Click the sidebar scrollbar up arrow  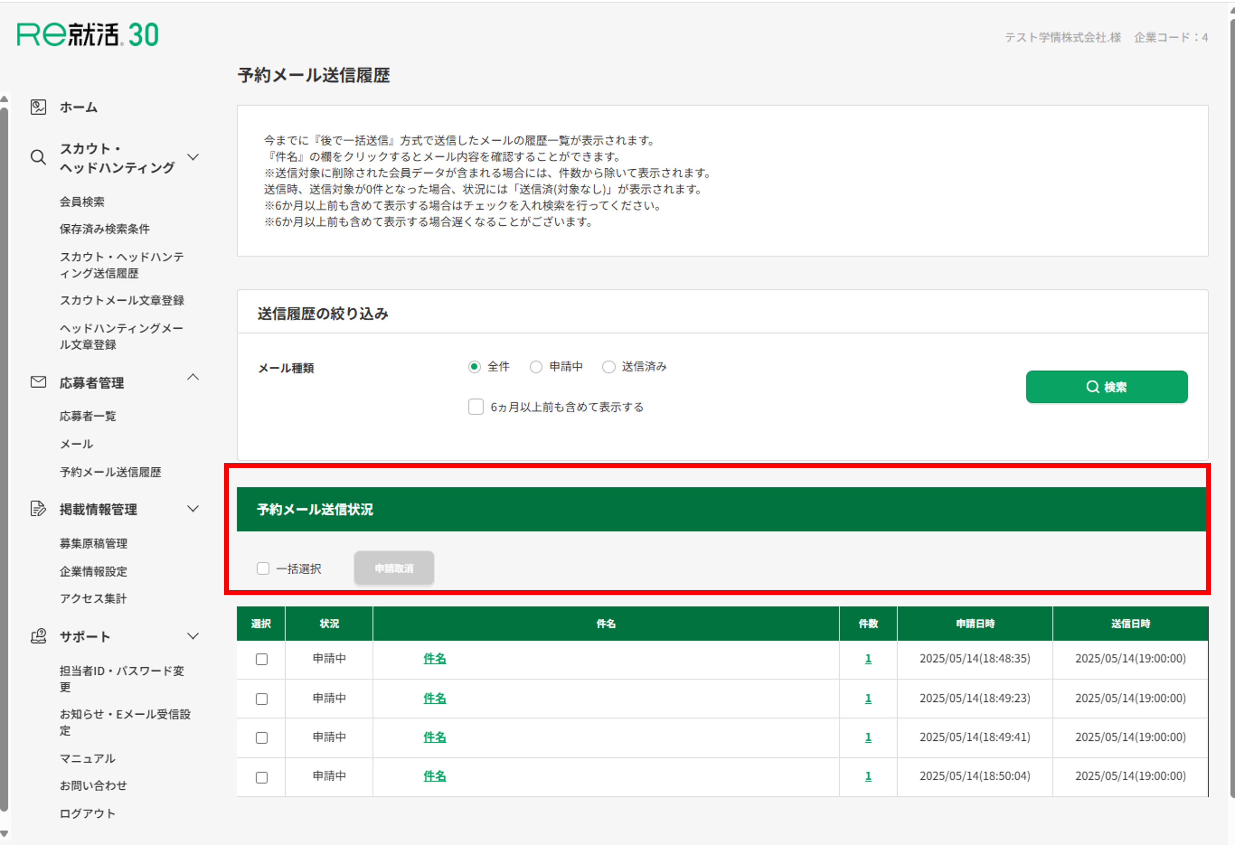(4, 99)
